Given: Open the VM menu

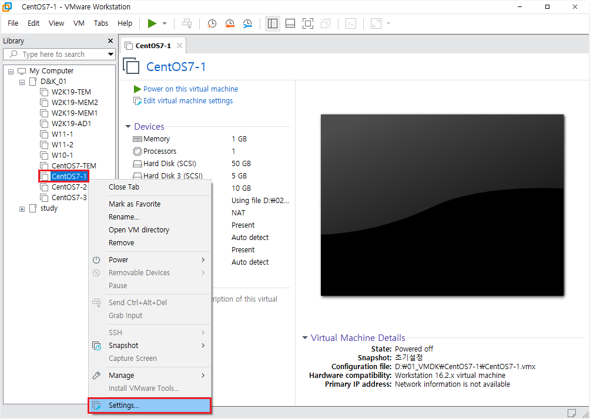Looking at the screenshot, I should coord(79,23).
